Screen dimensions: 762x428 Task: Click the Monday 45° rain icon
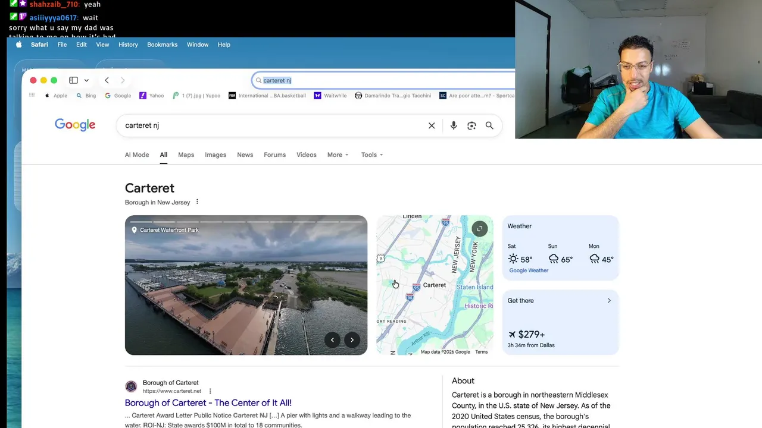pos(594,259)
